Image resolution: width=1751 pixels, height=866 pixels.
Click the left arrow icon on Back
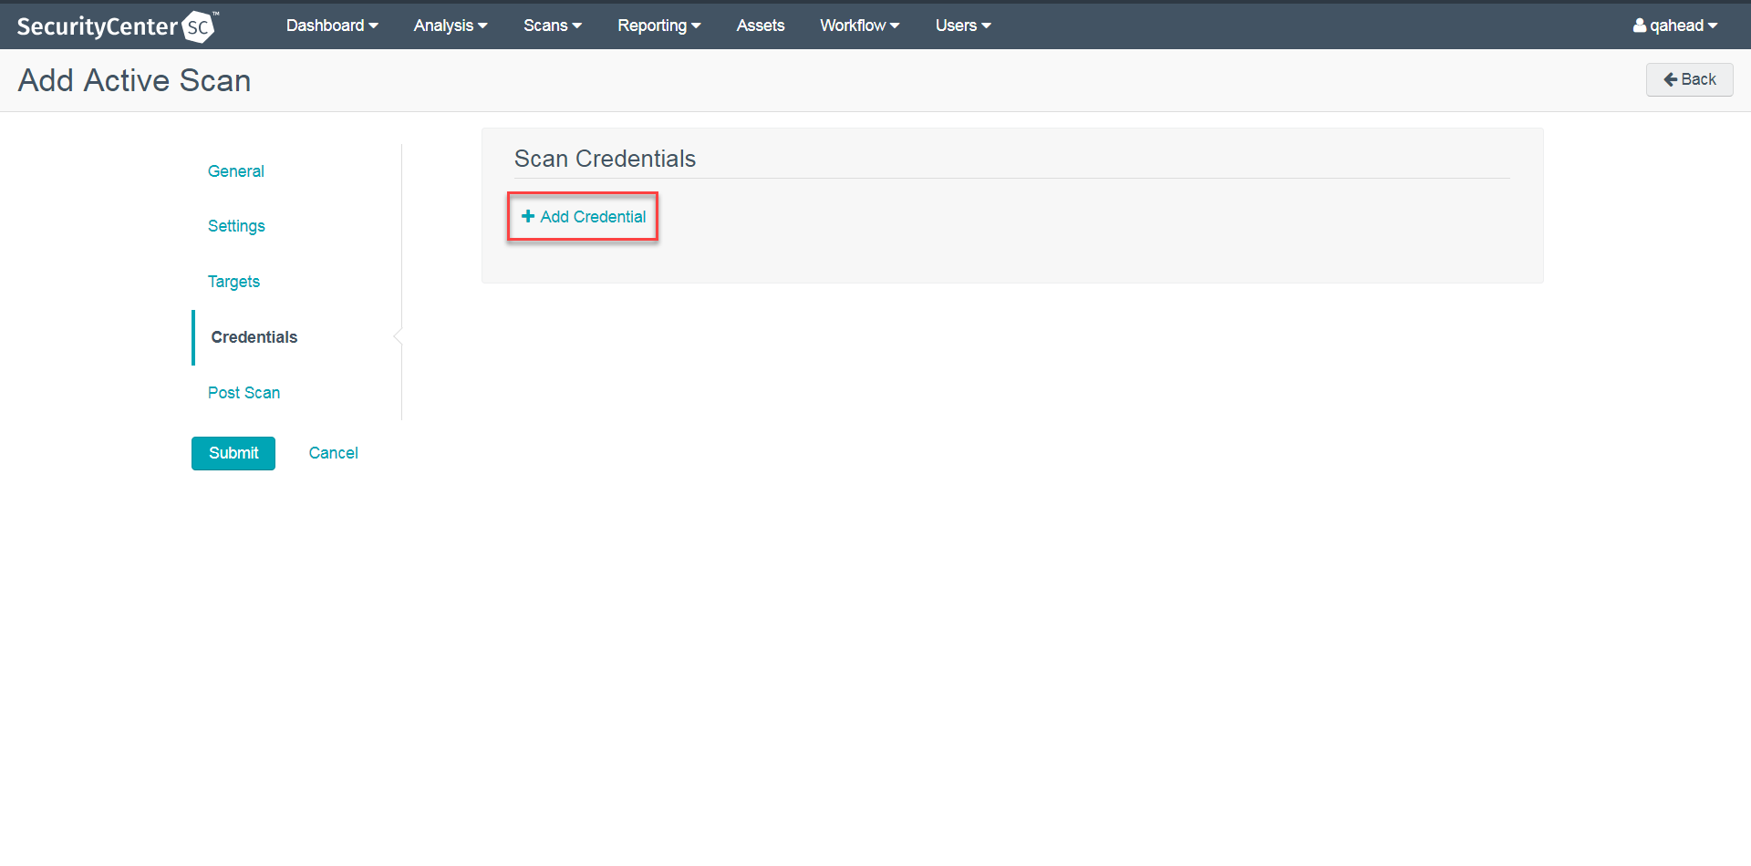[1670, 79]
